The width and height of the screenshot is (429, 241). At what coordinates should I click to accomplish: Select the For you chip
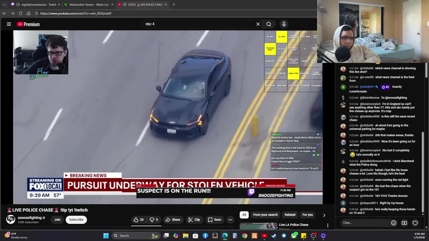pyautogui.click(x=307, y=215)
